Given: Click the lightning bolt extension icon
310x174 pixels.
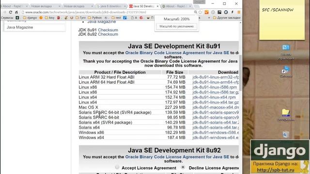Looking at the screenshot, I should (232, 12).
